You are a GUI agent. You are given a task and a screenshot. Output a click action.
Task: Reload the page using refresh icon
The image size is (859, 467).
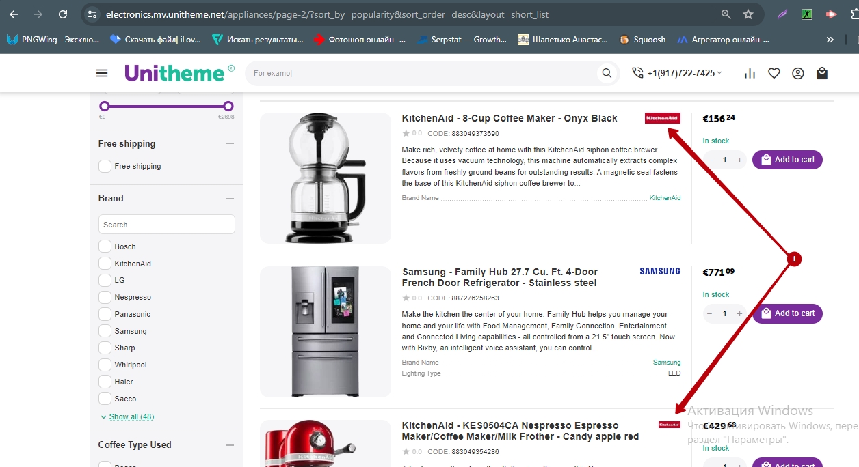click(63, 14)
